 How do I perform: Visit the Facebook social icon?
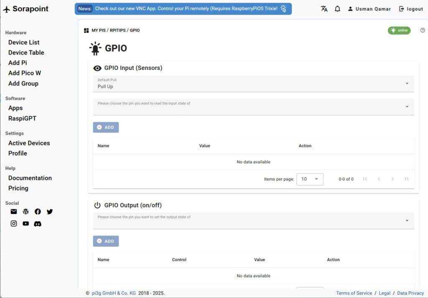click(38, 212)
